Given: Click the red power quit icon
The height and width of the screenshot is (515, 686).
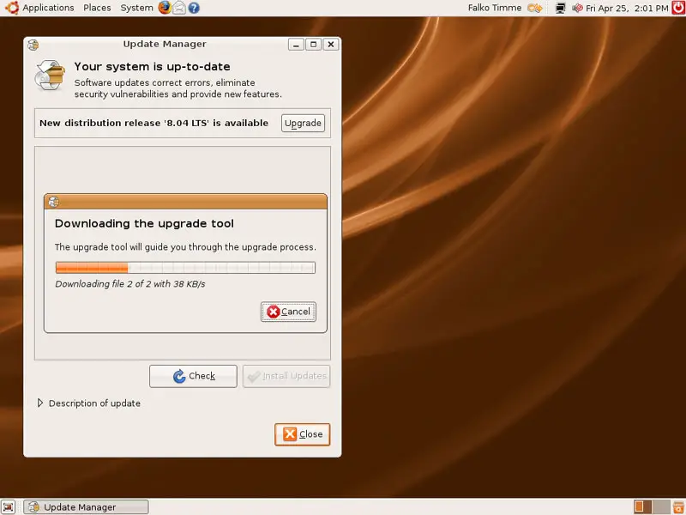Looking at the screenshot, I should click(x=678, y=8).
